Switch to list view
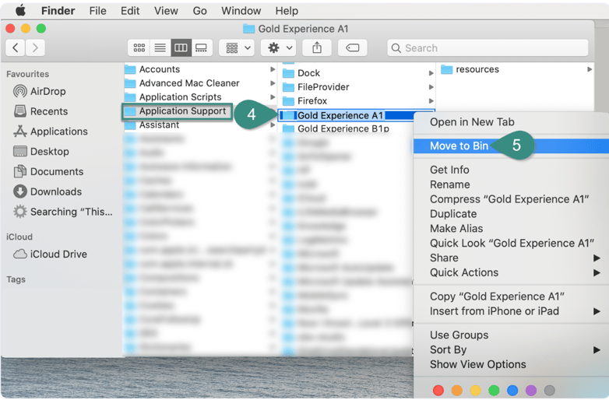The image size is (609, 400). 160,47
